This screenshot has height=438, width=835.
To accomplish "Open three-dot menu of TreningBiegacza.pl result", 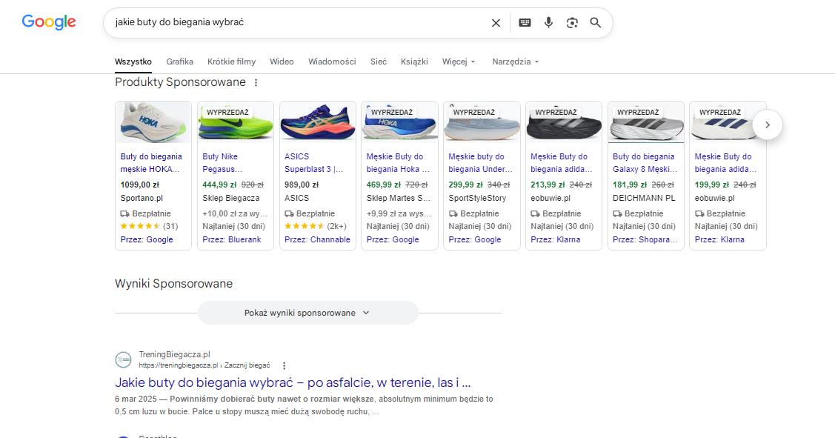I will click(284, 365).
